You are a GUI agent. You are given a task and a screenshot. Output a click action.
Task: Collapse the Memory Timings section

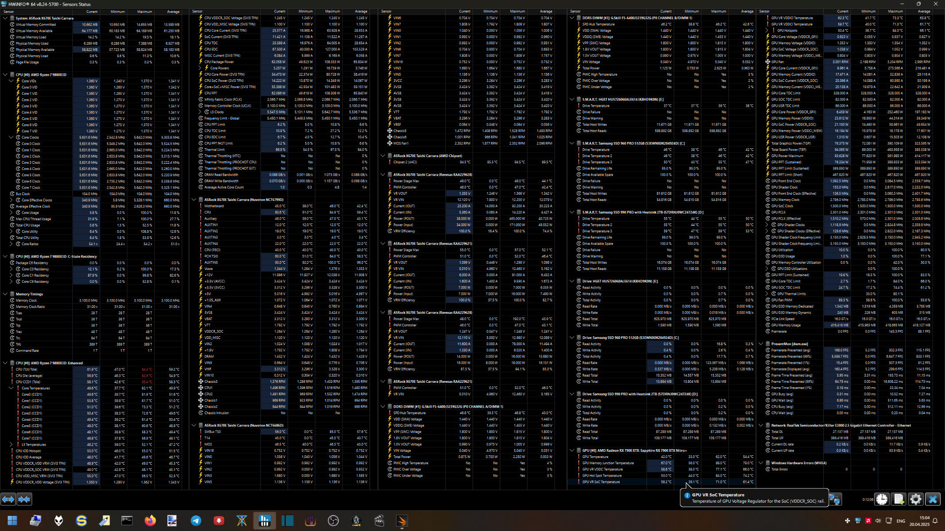[x=5, y=294]
